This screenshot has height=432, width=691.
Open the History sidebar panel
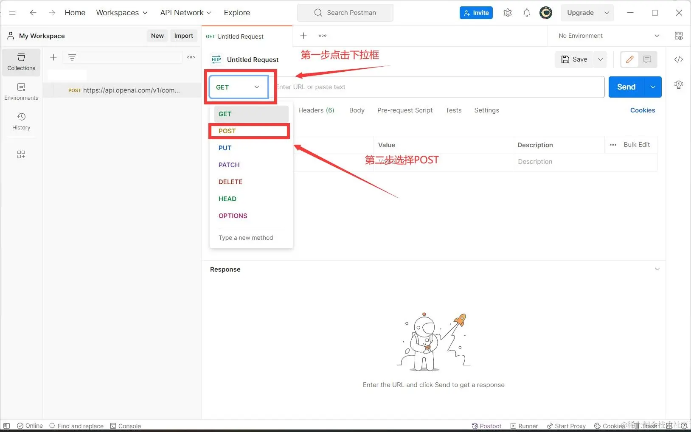pos(21,121)
